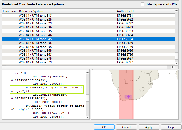
Task: Open the Help button
Action: (x=171, y=127)
